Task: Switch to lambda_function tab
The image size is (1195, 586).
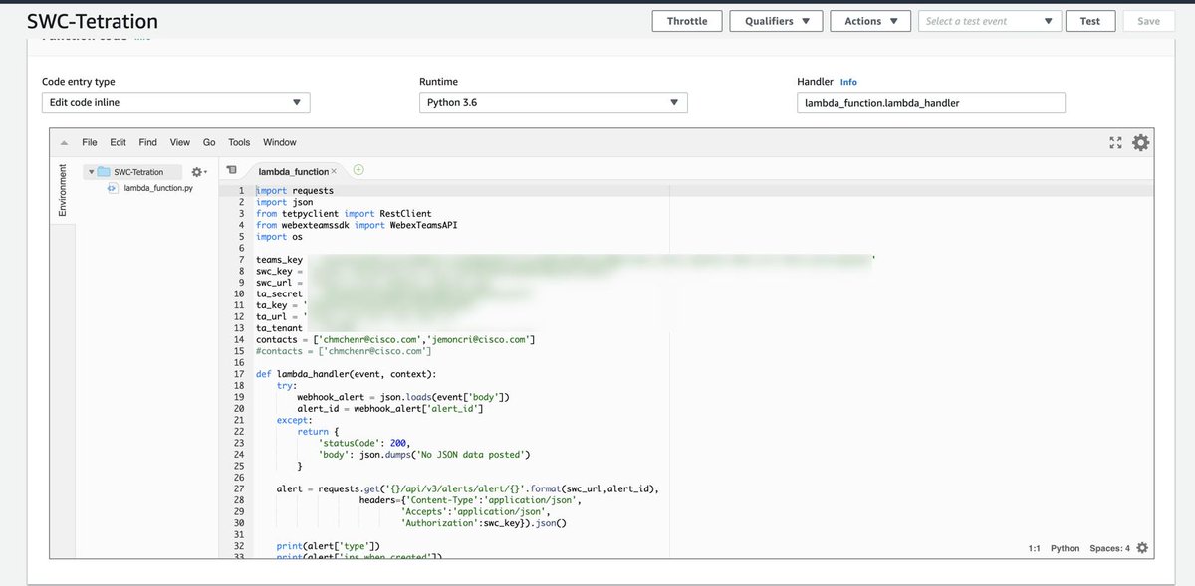Action: click(293, 172)
